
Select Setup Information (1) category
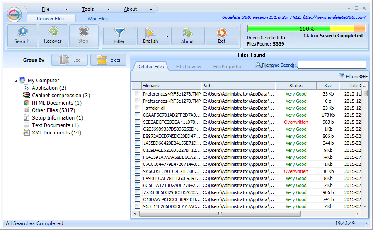click(58, 118)
